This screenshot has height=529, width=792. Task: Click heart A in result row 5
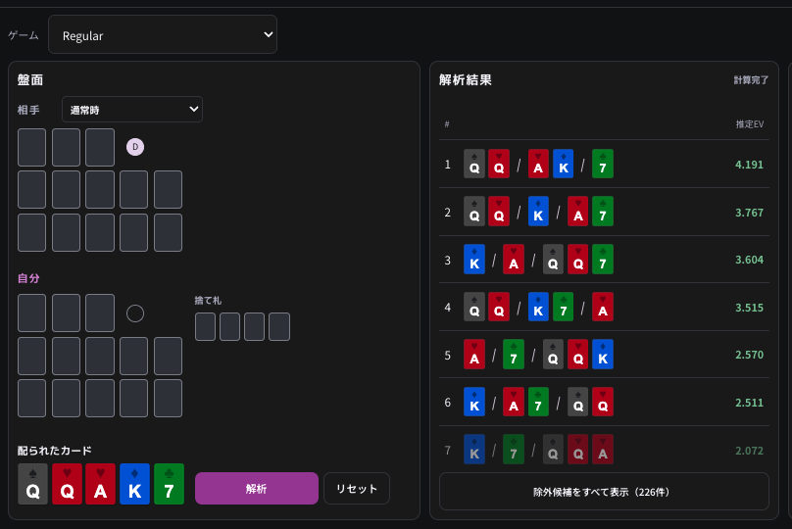474,355
